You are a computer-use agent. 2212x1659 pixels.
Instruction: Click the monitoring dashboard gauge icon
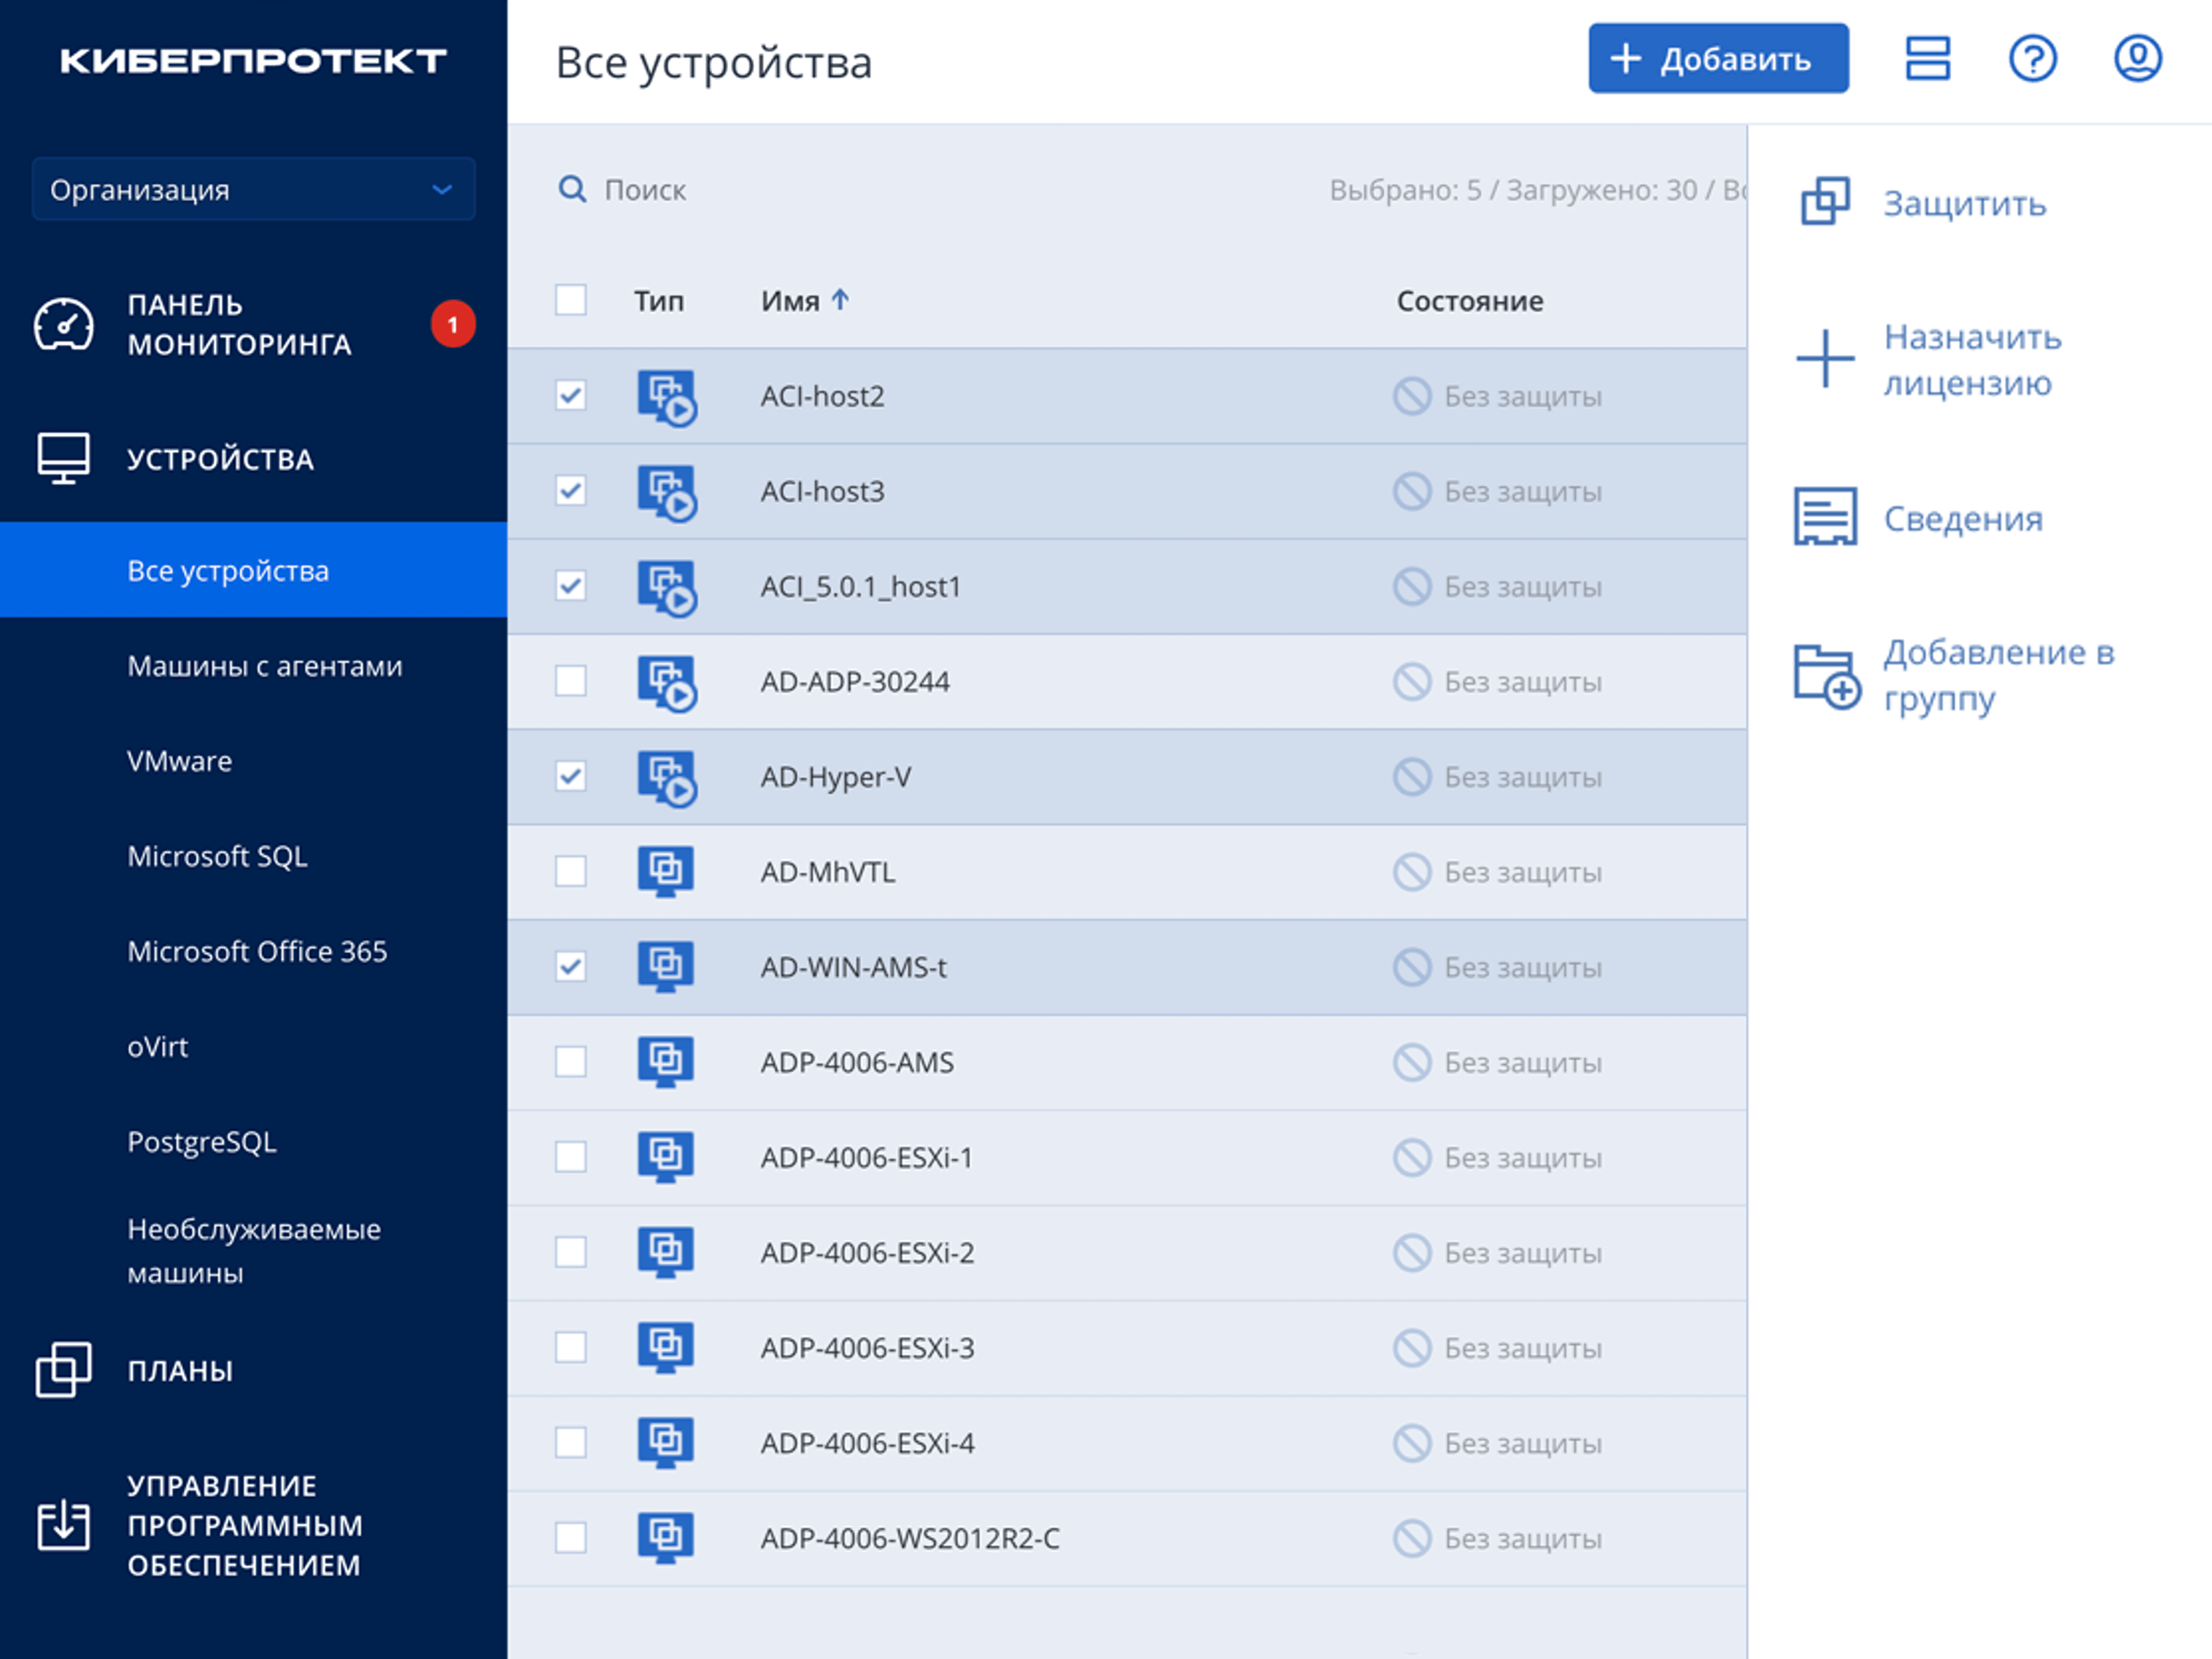[64, 325]
